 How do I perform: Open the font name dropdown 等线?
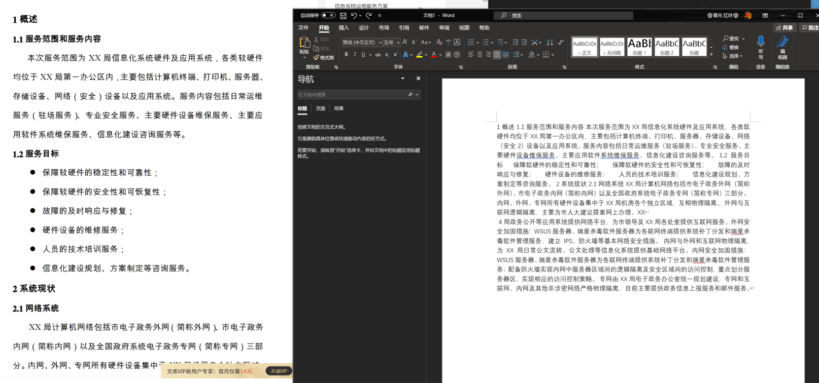pyautogui.click(x=380, y=43)
